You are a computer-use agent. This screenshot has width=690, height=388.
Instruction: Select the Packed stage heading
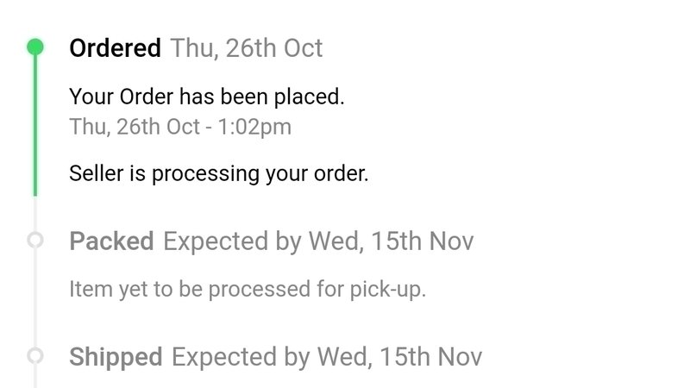111,241
